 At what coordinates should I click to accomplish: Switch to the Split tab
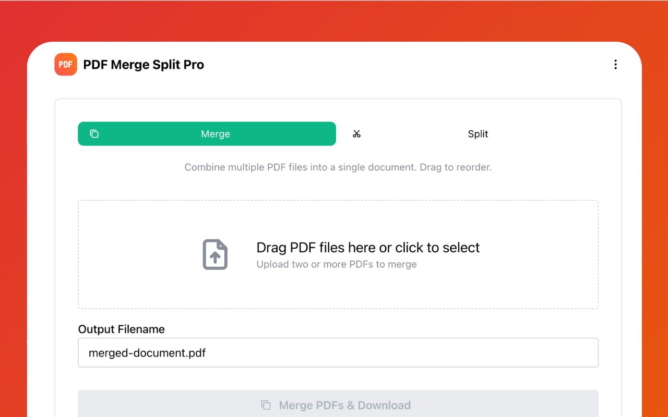coord(478,134)
